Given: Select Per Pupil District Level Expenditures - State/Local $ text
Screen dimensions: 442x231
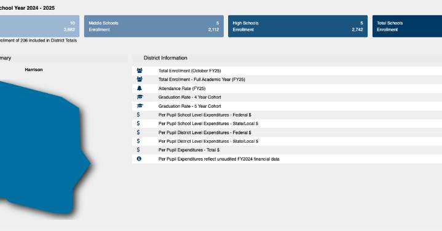Looking at the screenshot, I should [x=208, y=142].
